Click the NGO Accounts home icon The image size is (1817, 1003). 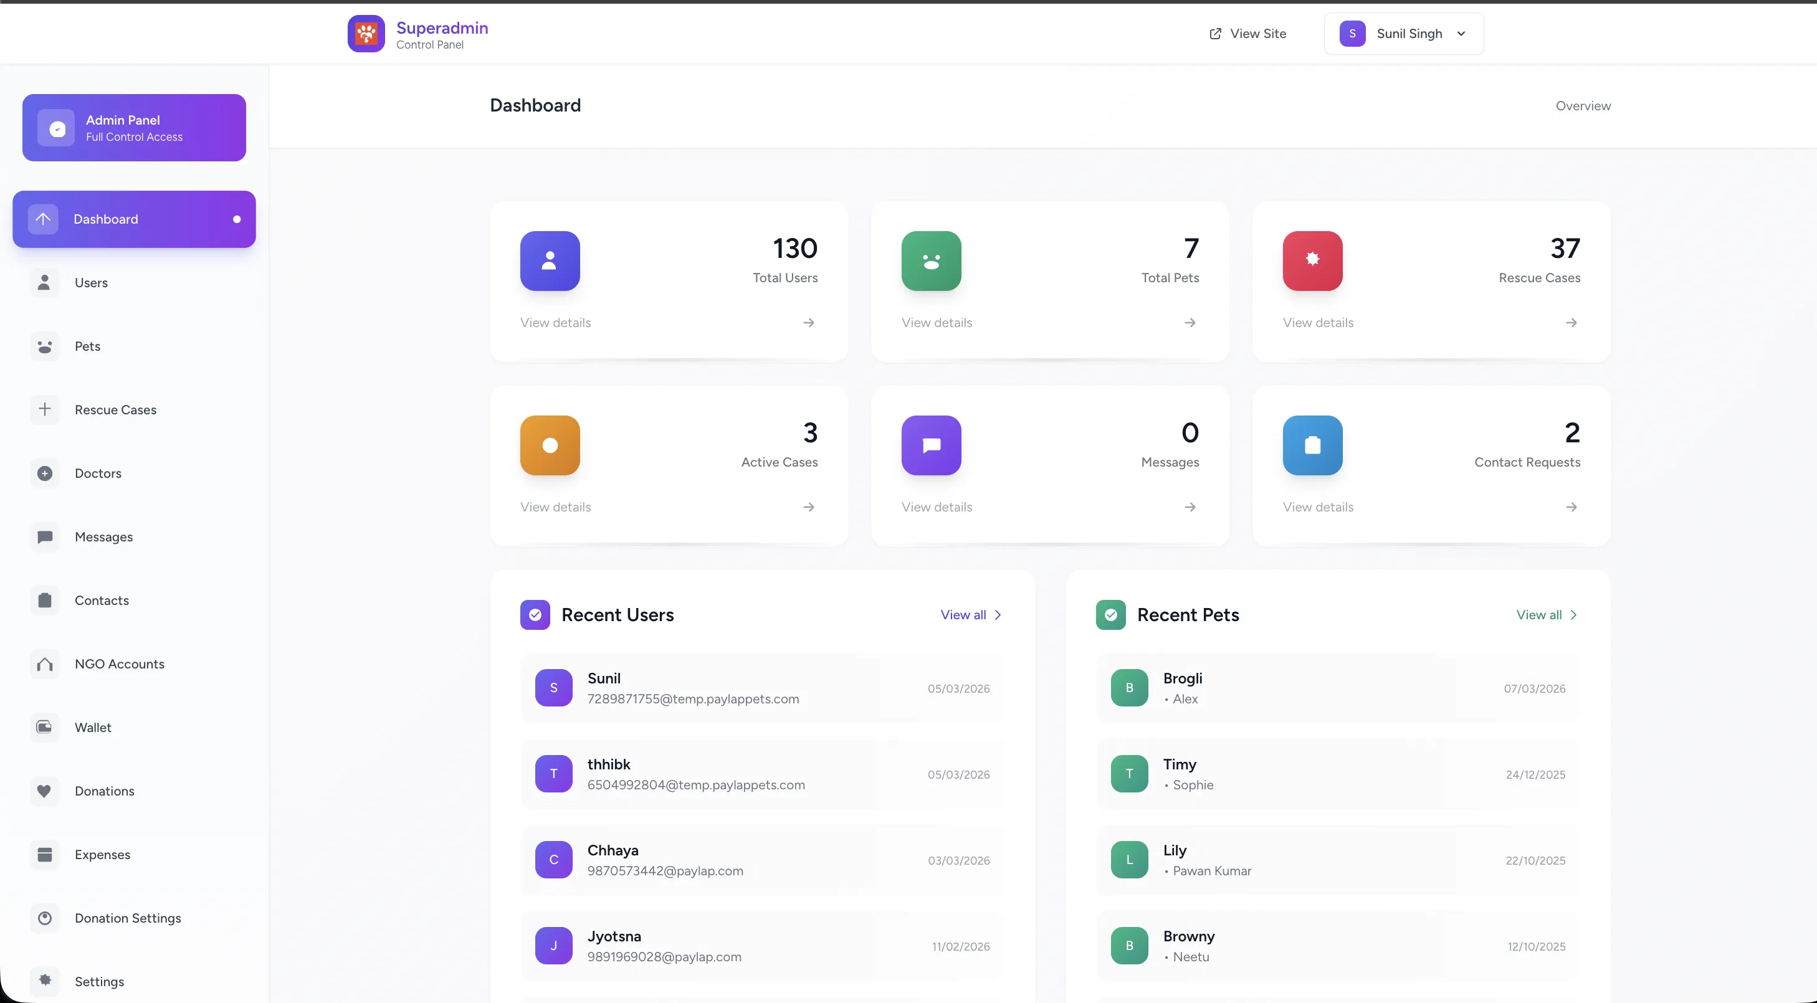(x=44, y=663)
